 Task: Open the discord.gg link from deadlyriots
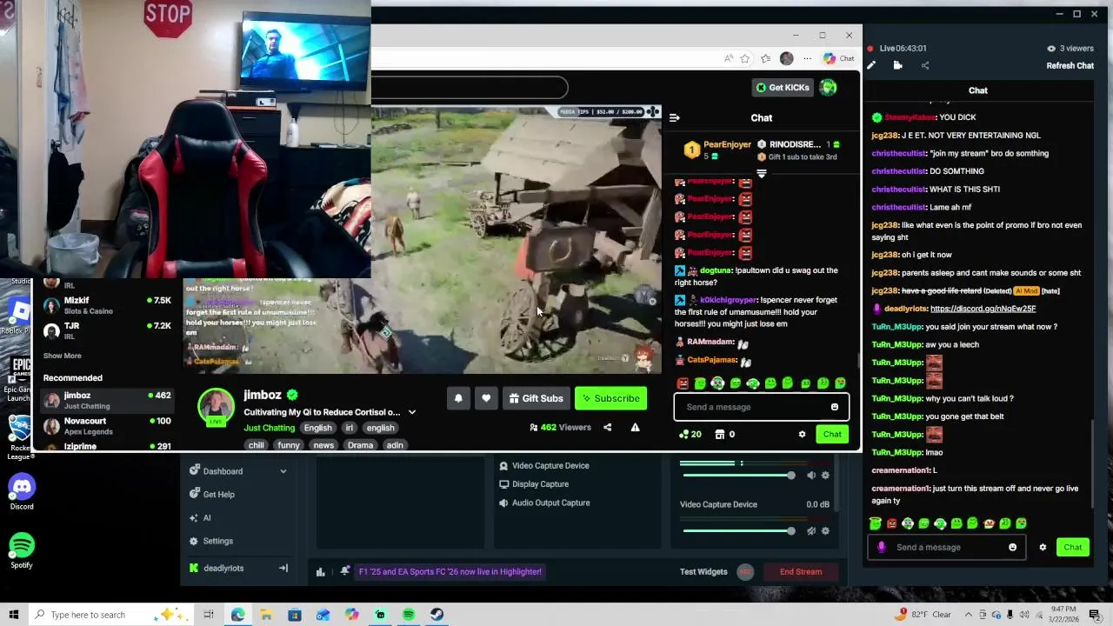pyautogui.click(x=983, y=309)
